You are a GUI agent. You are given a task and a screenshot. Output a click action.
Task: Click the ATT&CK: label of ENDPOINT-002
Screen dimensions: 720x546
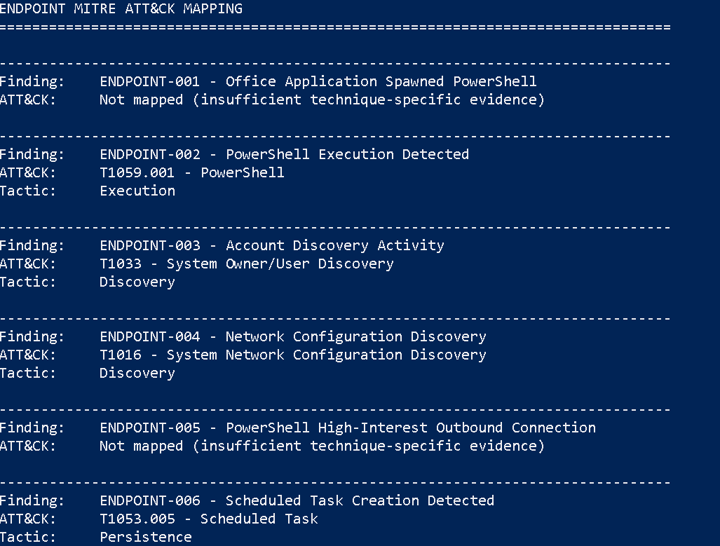[x=28, y=173]
